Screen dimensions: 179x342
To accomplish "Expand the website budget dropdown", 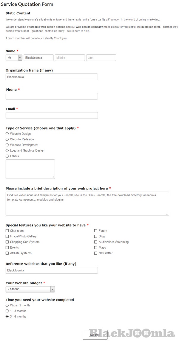I will 30,289.
